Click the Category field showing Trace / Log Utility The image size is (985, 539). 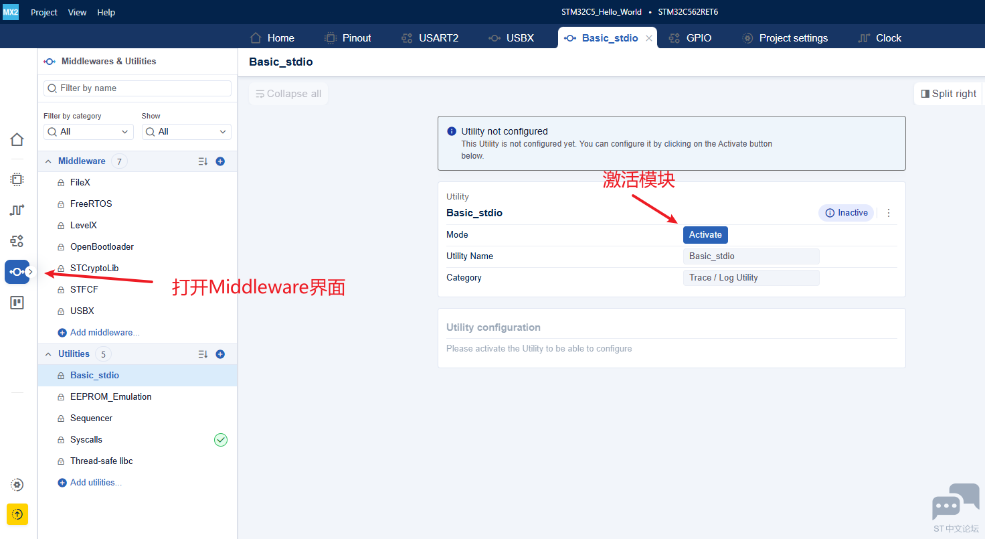pyautogui.click(x=751, y=278)
